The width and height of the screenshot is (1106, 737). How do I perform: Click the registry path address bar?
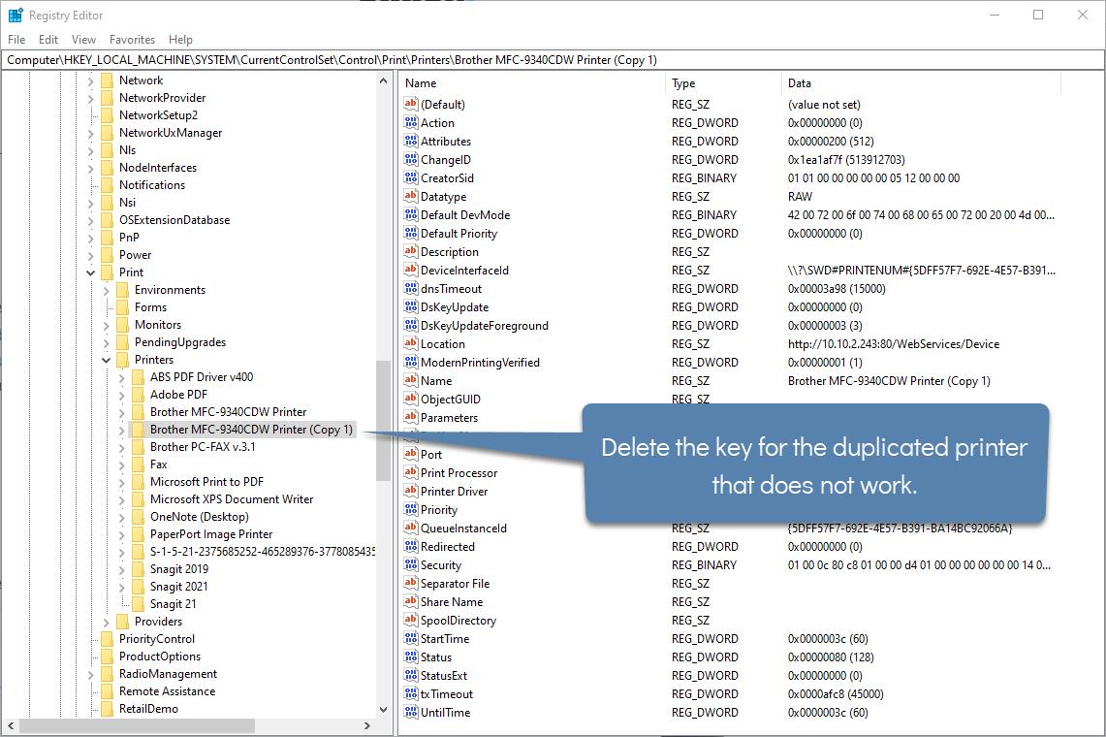click(553, 60)
